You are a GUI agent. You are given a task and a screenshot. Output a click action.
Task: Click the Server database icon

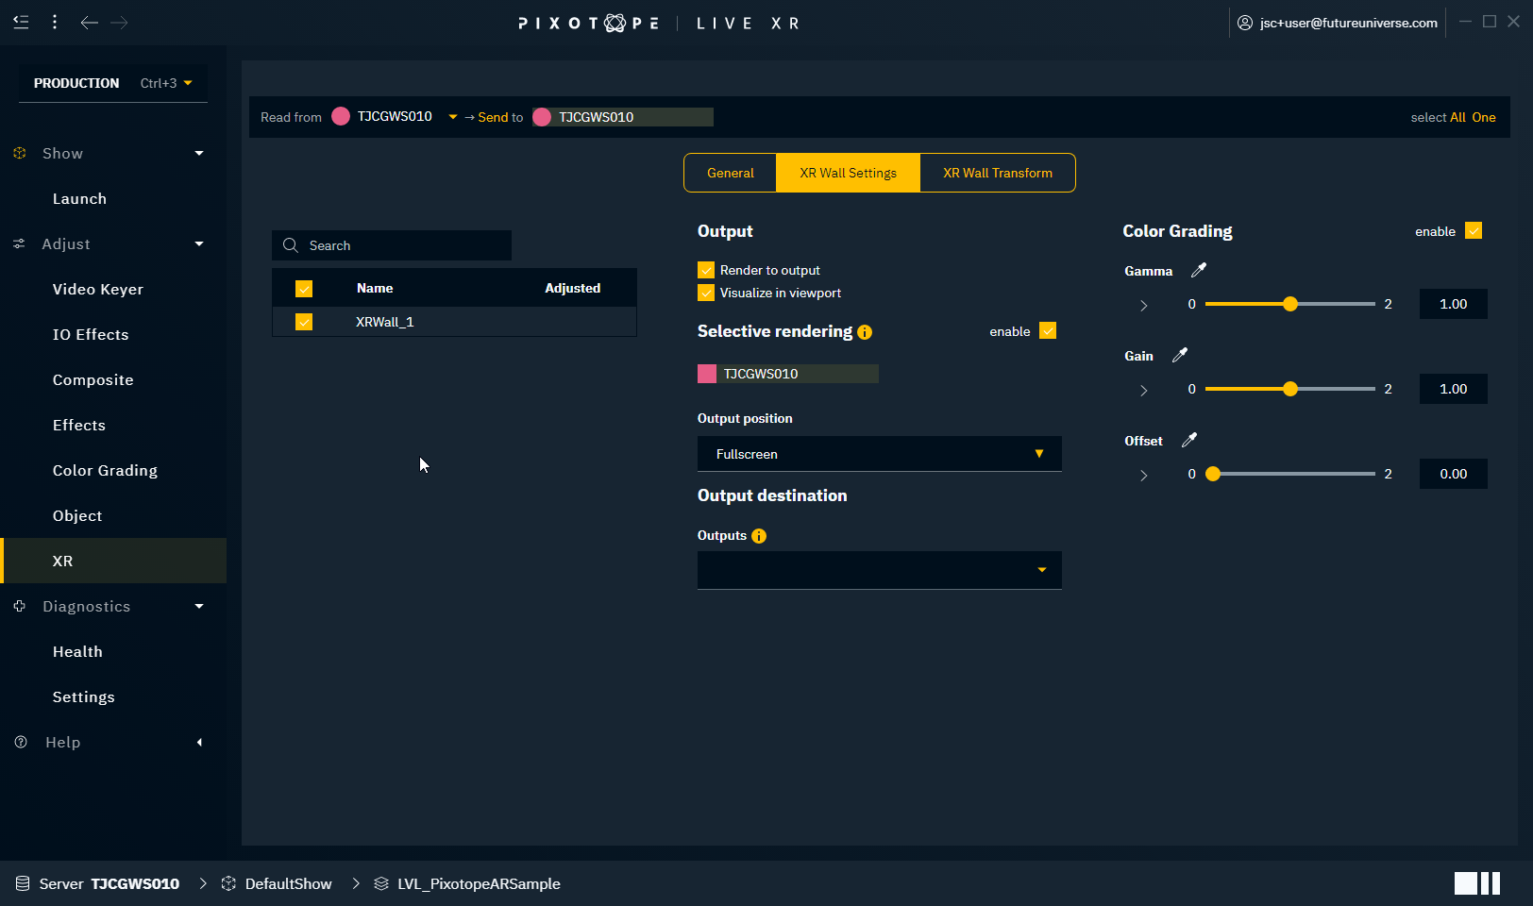tap(23, 883)
